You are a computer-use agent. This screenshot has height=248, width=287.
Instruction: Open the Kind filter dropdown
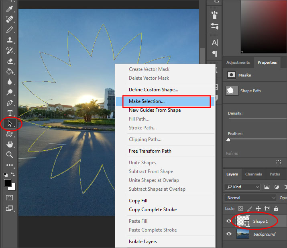click(x=242, y=187)
